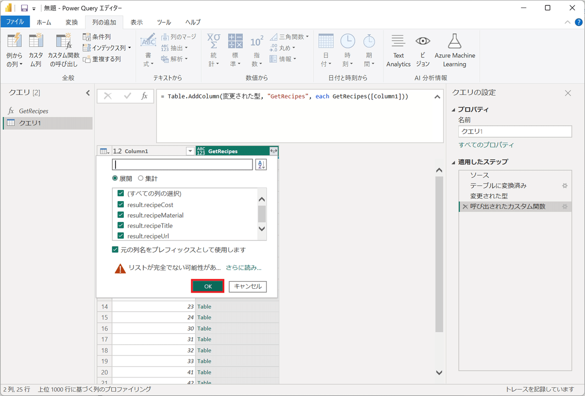This screenshot has width=585, height=396.
Task: Click the インデックス列 (Index Column) icon
Action: 87,48
